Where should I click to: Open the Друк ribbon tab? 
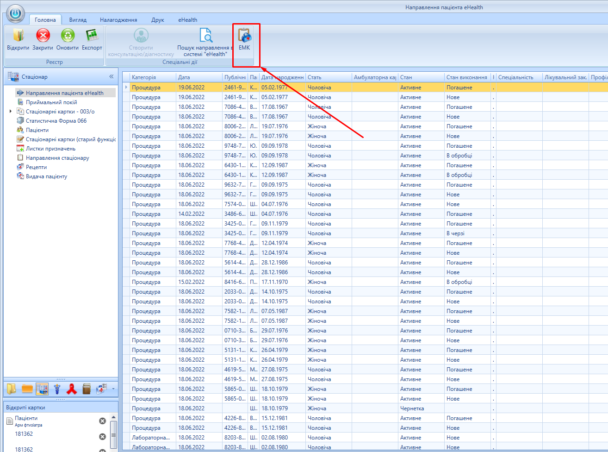(x=158, y=20)
